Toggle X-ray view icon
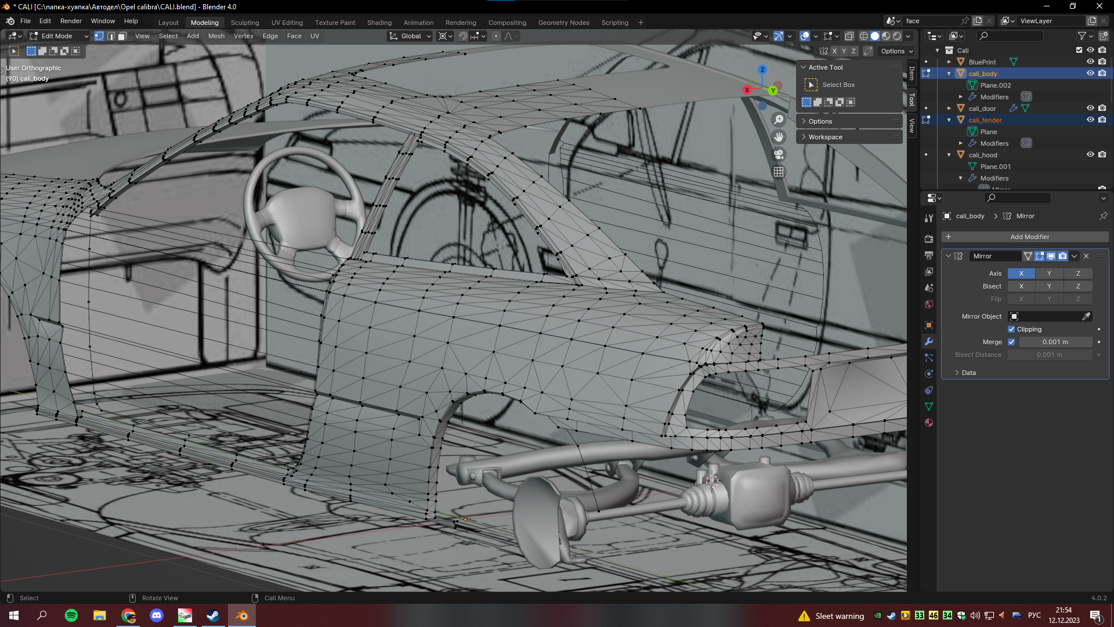Image resolution: width=1114 pixels, height=627 pixels. (x=849, y=36)
